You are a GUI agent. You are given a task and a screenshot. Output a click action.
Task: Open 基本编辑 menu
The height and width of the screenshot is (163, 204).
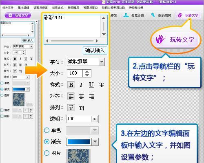[x=23, y=8]
